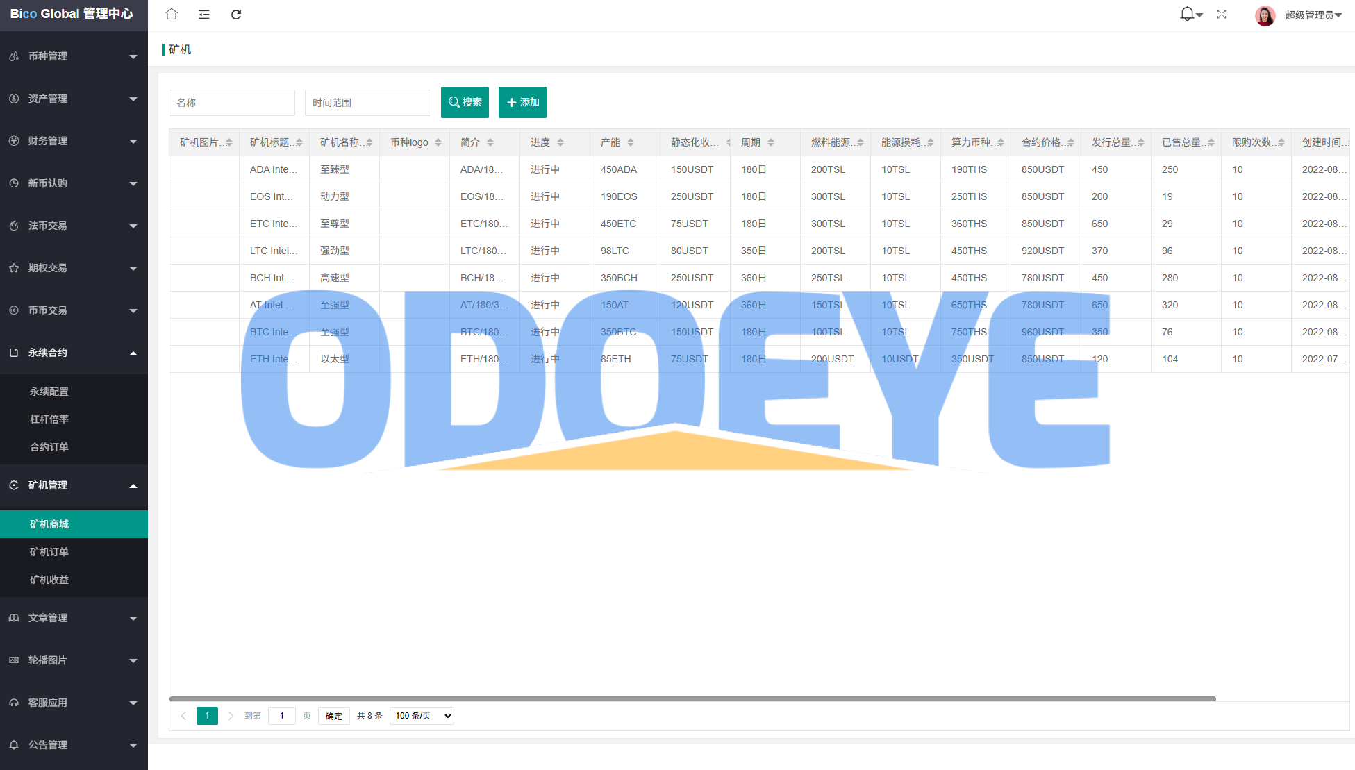The height and width of the screenshot is (770, 1355).
Task: Click the 添加 add button
Action: click(522, 102)
